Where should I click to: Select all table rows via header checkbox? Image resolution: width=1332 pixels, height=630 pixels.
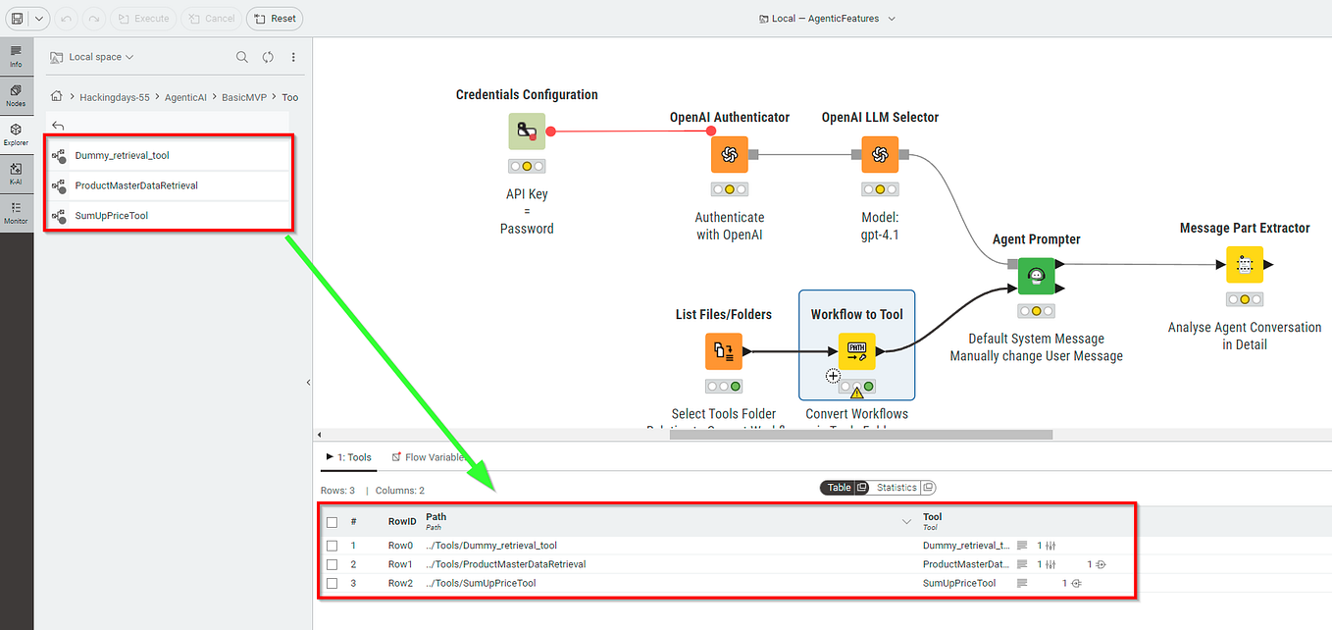[x=332, y=521]
